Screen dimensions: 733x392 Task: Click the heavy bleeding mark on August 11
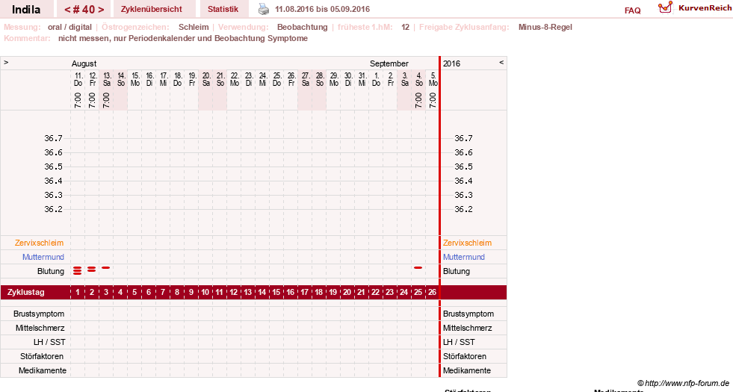tap(78, 270)
